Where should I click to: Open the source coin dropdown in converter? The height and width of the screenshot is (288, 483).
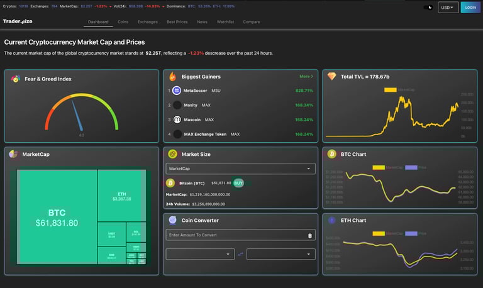200,254
